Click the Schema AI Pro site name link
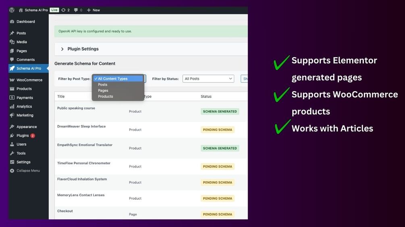 point(36,10)
